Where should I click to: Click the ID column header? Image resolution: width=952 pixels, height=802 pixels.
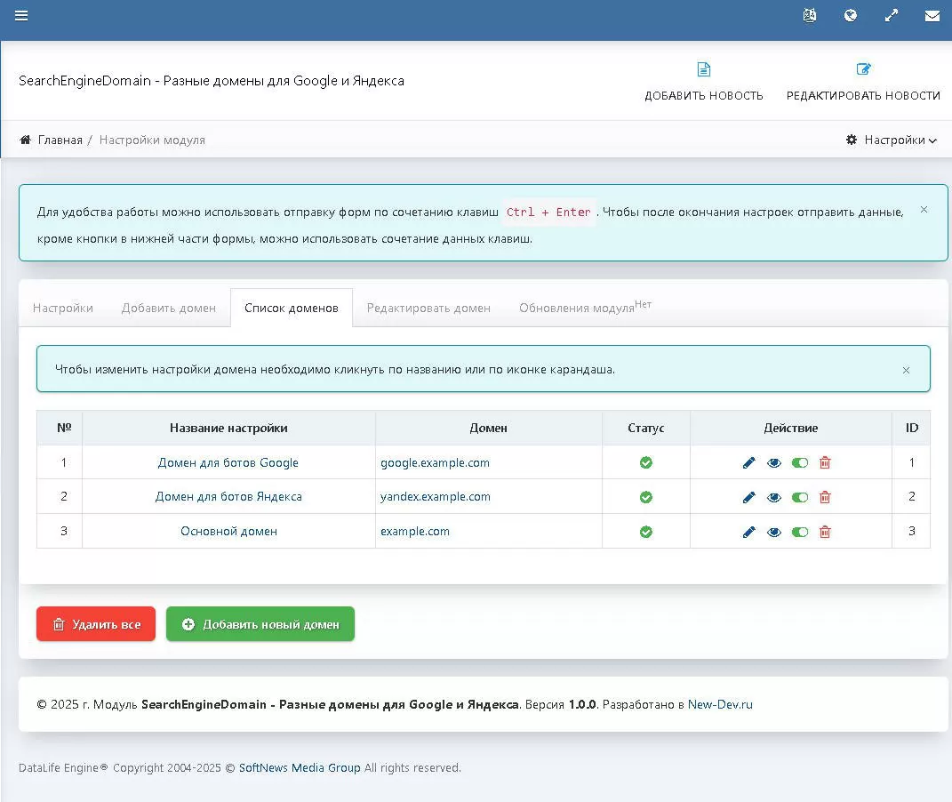pos(911,428)
